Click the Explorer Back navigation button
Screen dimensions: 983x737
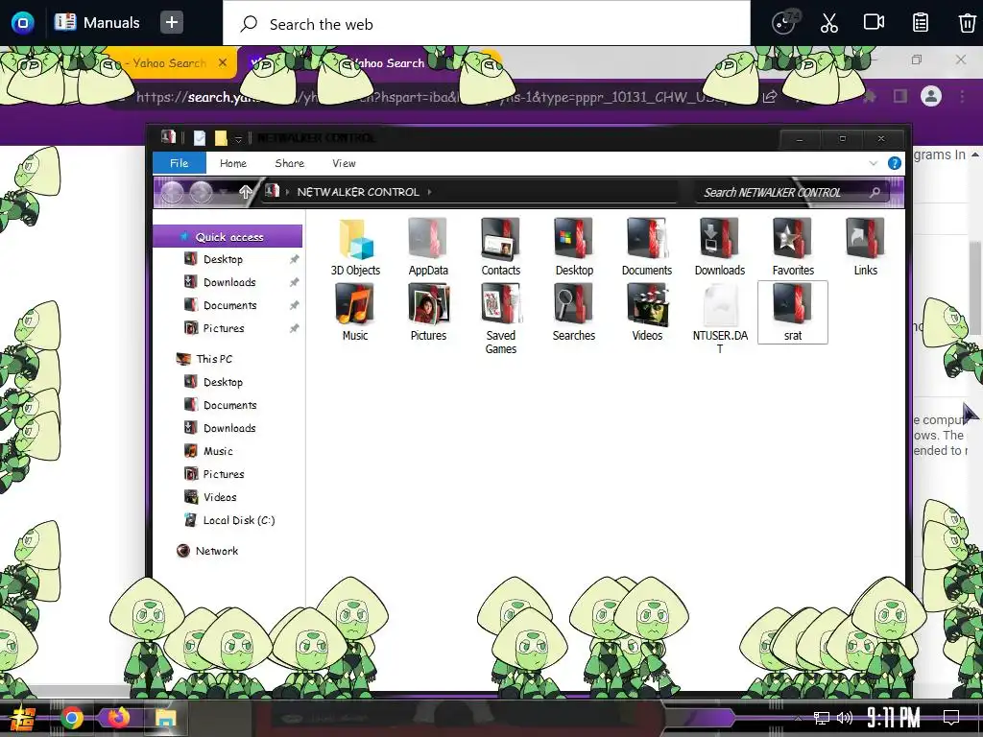pyautogui.click(x=173, y=192)
